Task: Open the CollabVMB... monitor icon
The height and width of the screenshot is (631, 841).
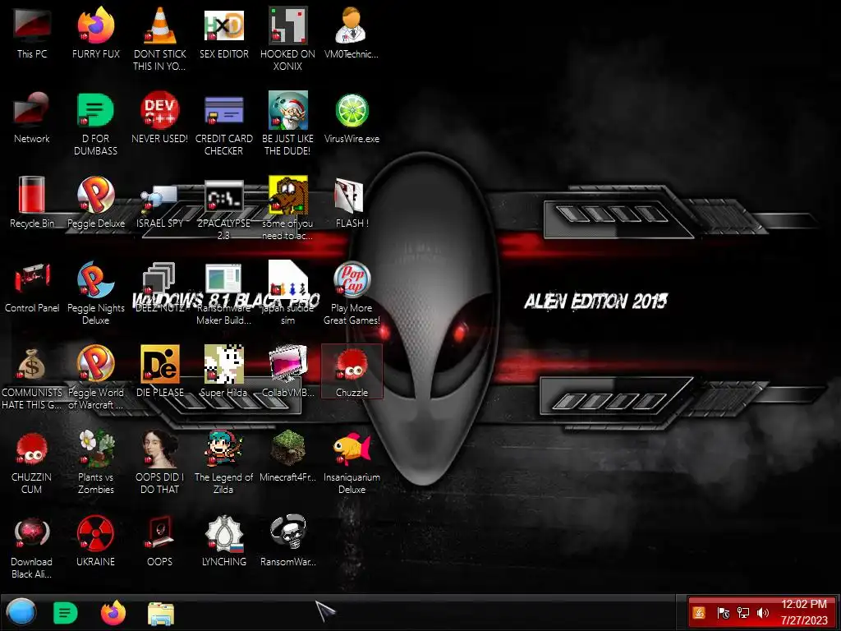Action: click(x=288, y=371)
